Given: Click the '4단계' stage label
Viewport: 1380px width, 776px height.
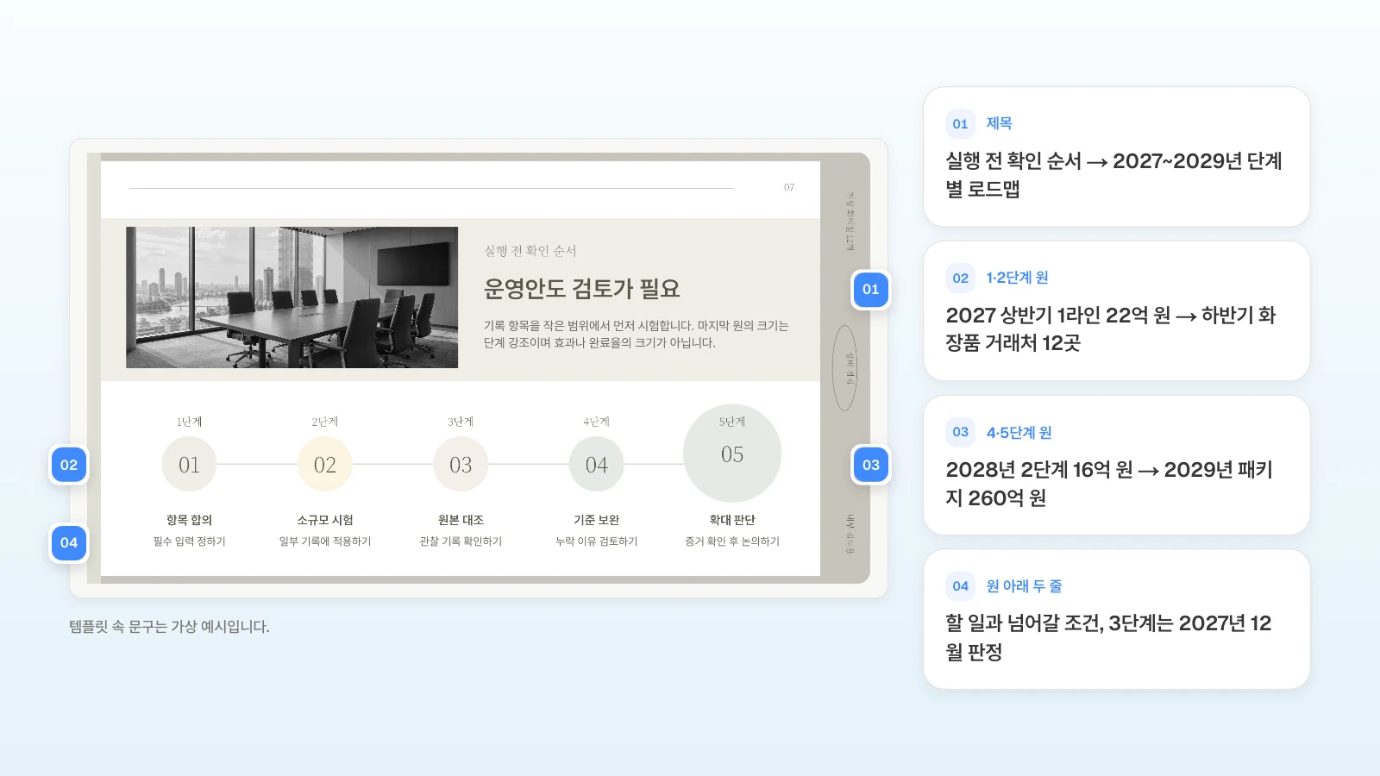Looking at the screenshot, I should 597,422.
